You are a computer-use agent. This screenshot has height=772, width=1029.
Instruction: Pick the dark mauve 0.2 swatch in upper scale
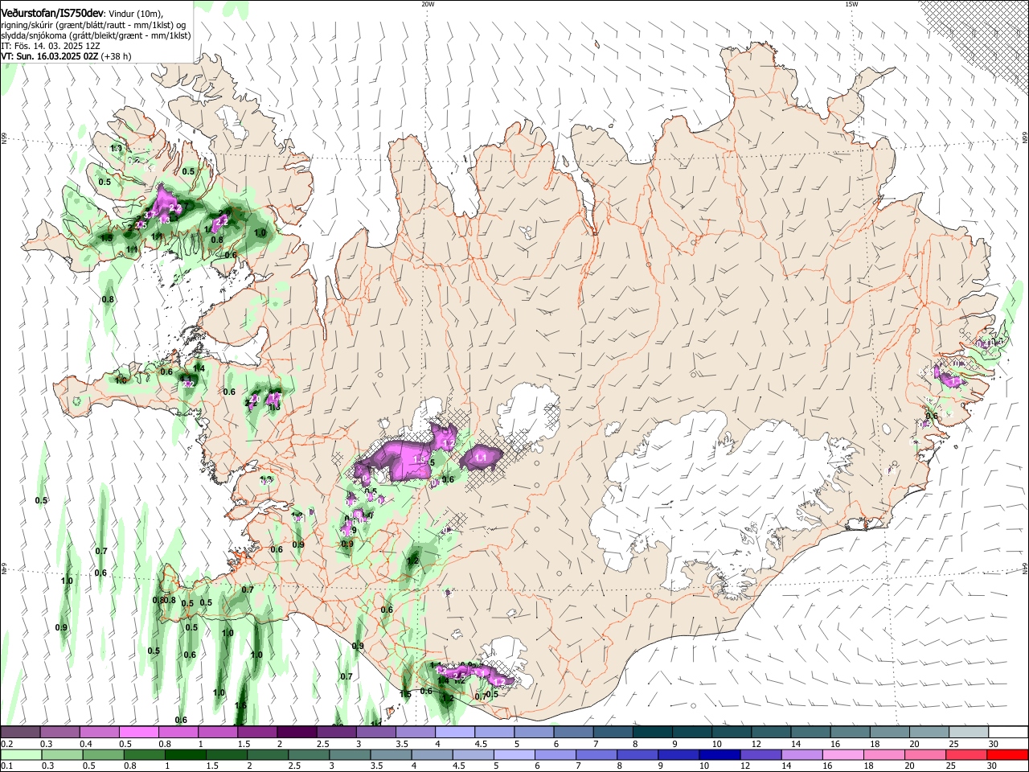point(20,733)
